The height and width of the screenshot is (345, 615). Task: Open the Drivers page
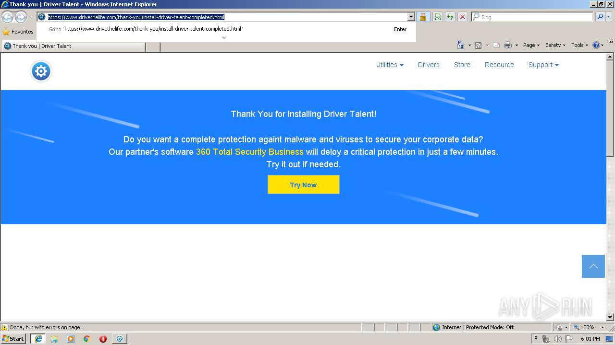click(x=429, y=65)
